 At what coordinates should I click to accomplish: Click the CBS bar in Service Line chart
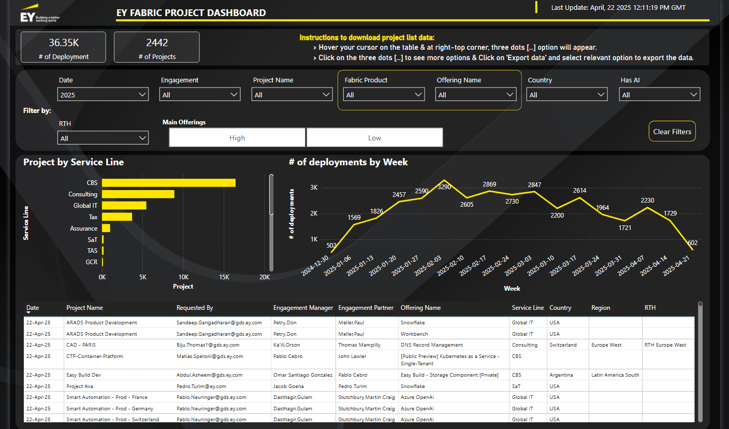[168, 183]
